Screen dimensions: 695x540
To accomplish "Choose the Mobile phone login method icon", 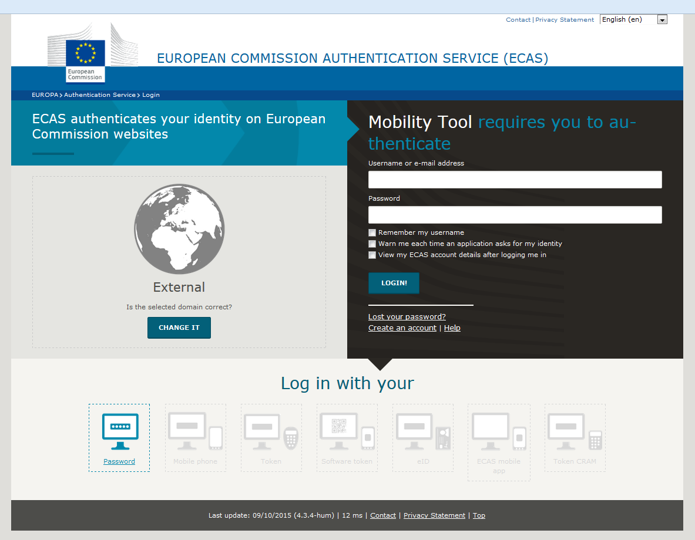I will coord(196,431).
